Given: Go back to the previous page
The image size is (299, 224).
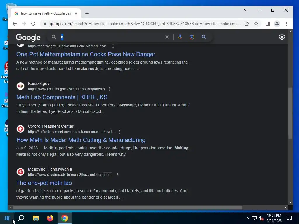Looking at the screenshot, I should point(15,24).
